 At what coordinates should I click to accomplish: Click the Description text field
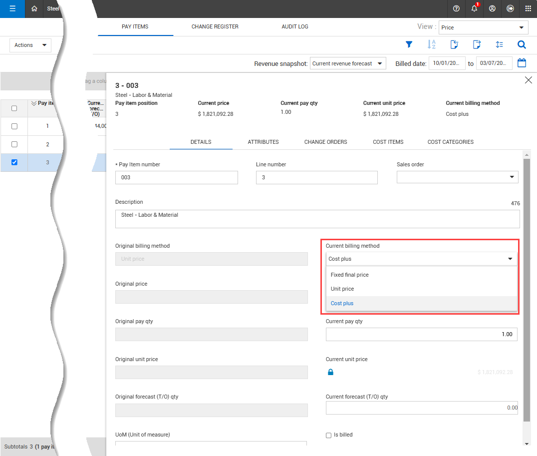point(317,219)
